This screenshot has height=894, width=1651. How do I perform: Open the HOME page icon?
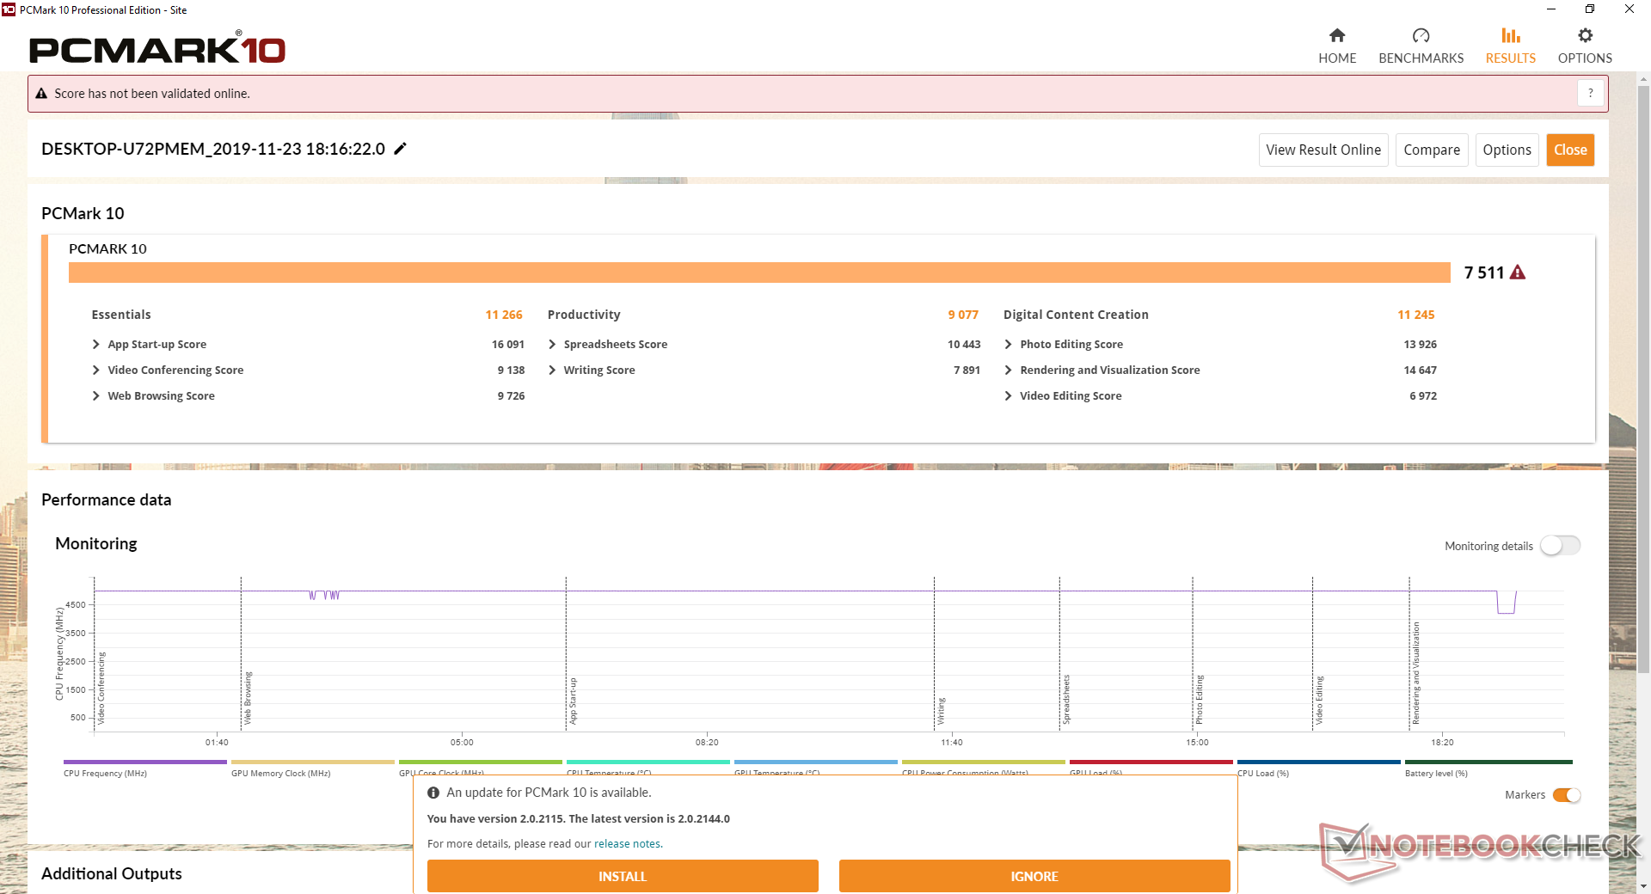(x=1336, y=35)
